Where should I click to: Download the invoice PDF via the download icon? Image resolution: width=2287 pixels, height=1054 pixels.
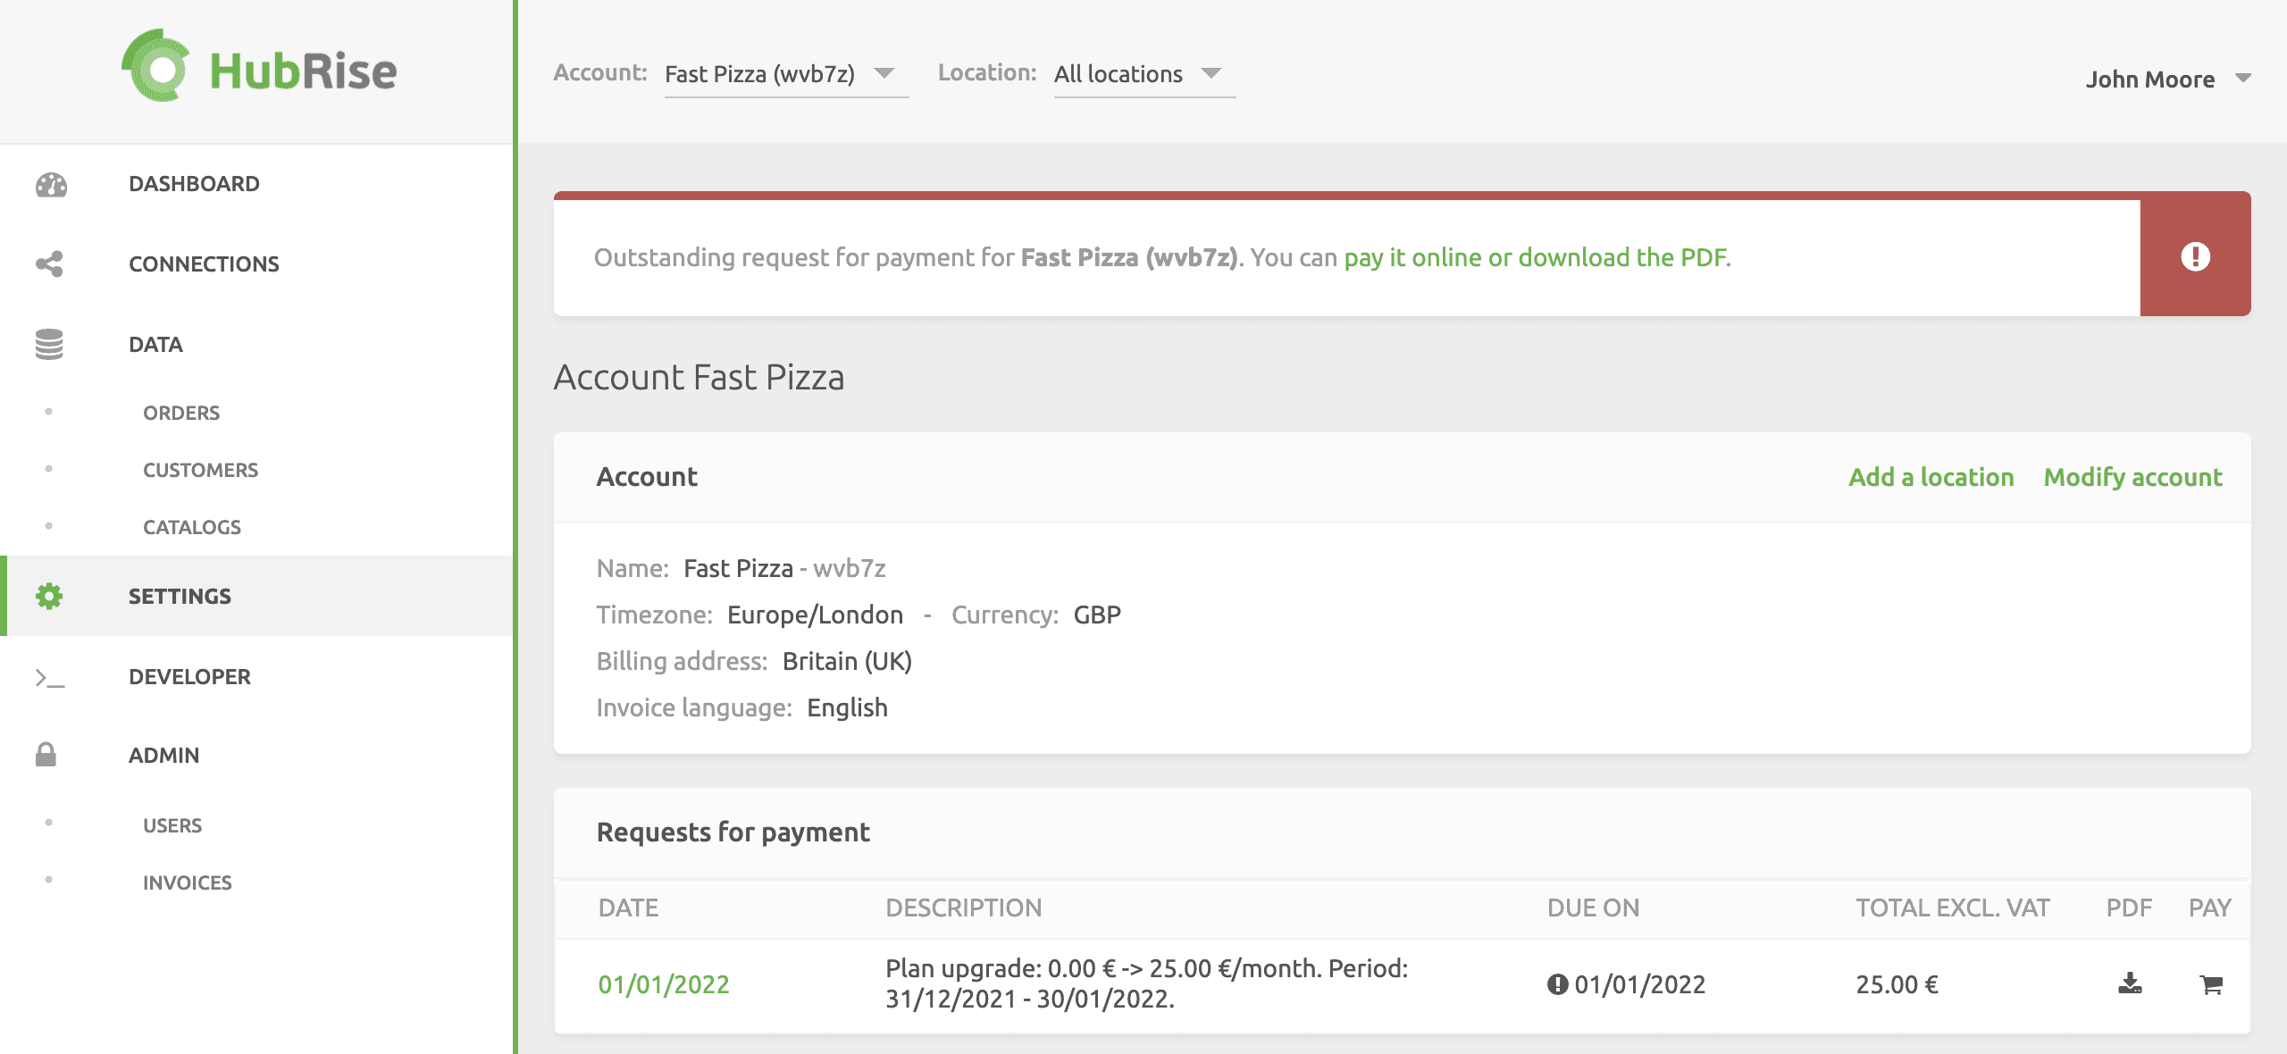click(2127, 985)
